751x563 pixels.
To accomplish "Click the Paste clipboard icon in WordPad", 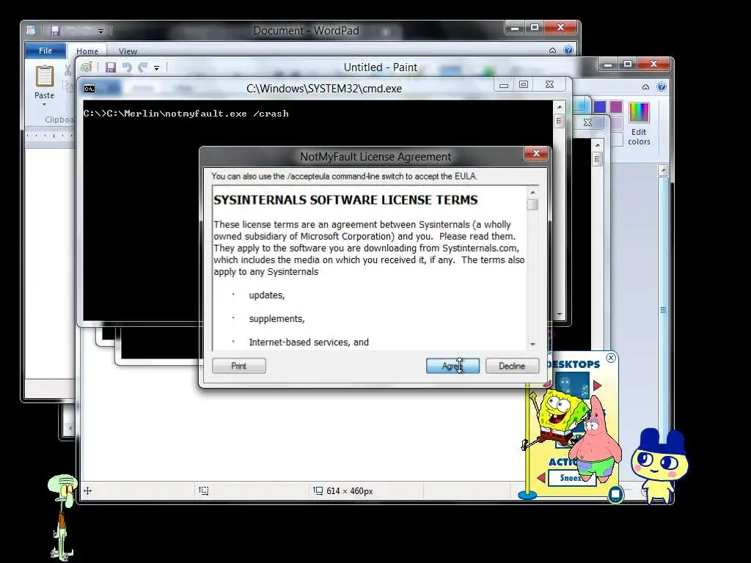I will 45,76.
